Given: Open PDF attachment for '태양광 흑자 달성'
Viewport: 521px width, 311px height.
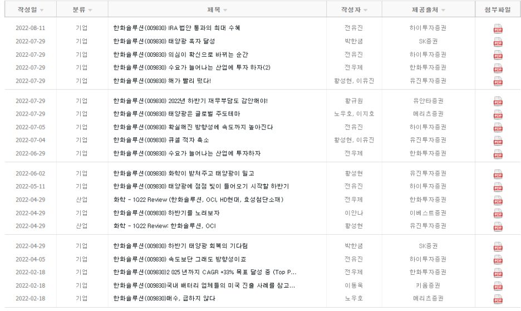Looking at the screenshot, I should click(498, 42).
